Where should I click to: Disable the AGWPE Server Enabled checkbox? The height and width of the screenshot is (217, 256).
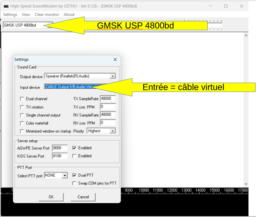coord(74,148)
